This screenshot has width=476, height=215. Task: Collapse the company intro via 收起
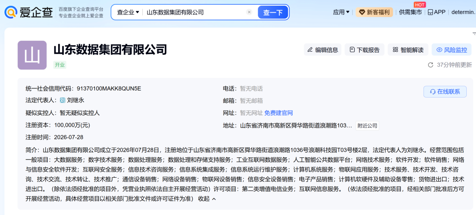point(207,199)
